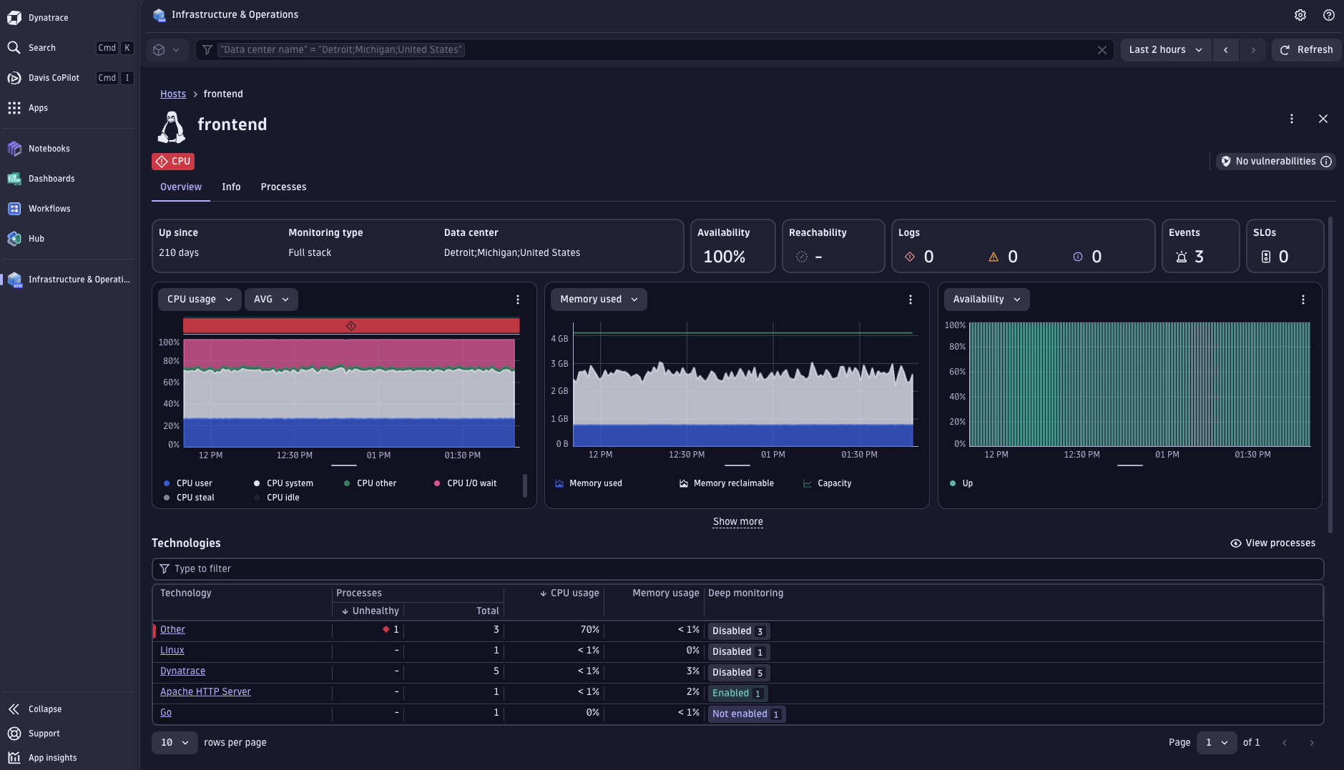Click View processes
The image size is (1344, 770).
click(1272, 543)
